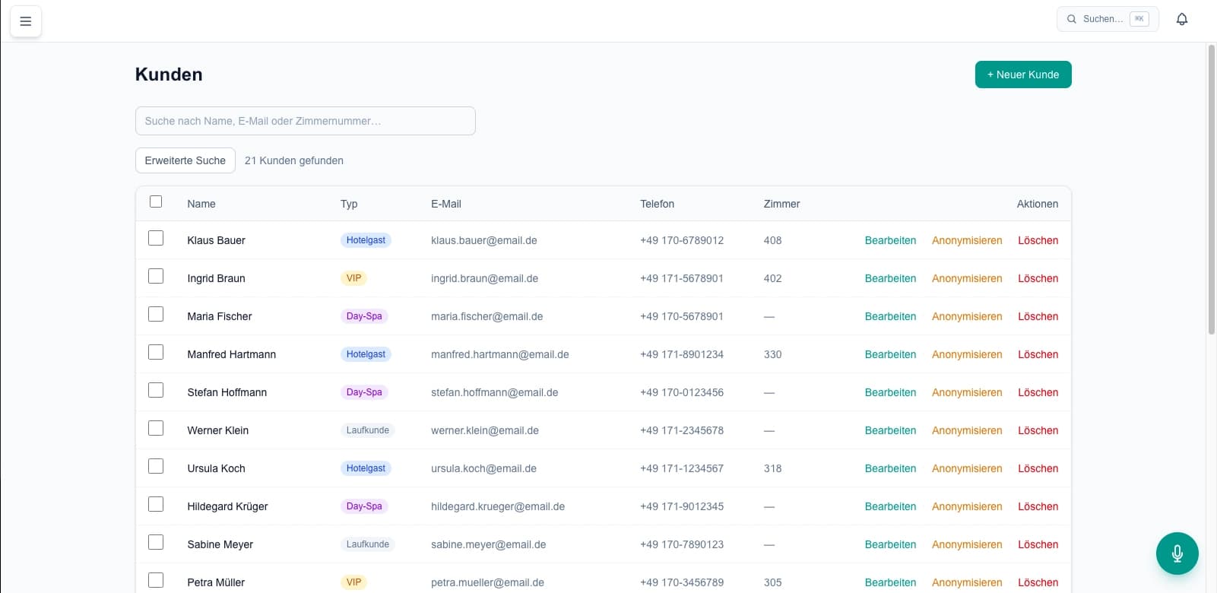Select the Maria Fischer row checkbox

tap(156, 315)
